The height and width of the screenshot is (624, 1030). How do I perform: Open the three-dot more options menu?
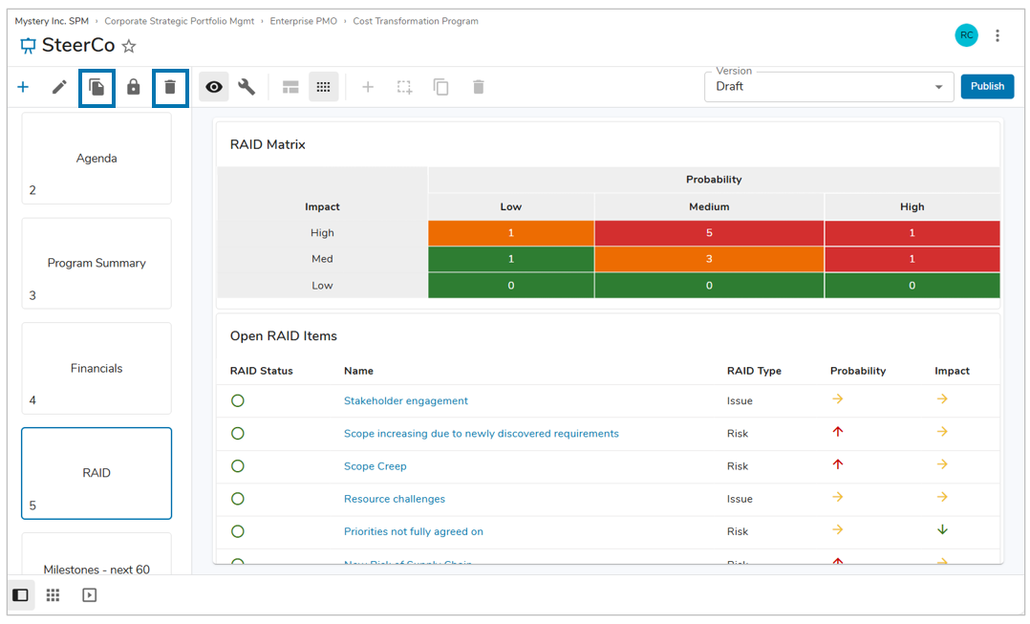pos(998,35)
